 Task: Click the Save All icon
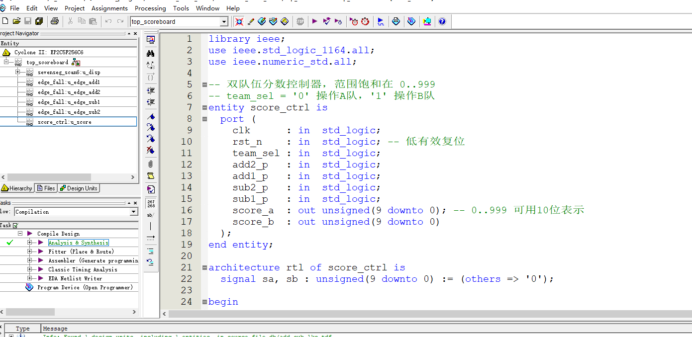tap(39, 21)
